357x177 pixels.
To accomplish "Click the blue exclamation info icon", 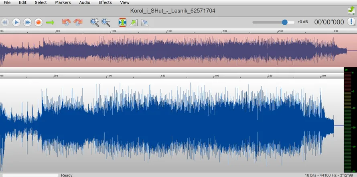I will pos(351,22).
